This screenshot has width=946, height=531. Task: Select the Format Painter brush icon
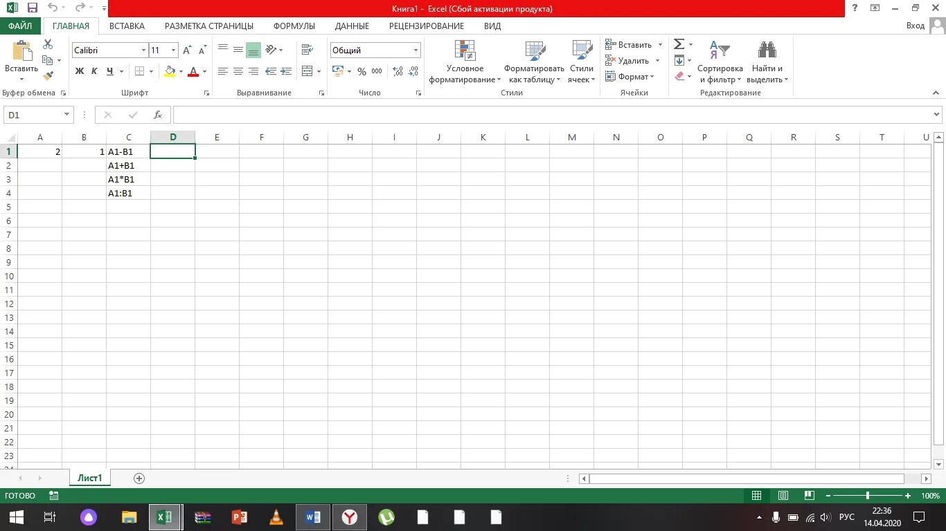[48, 76]
